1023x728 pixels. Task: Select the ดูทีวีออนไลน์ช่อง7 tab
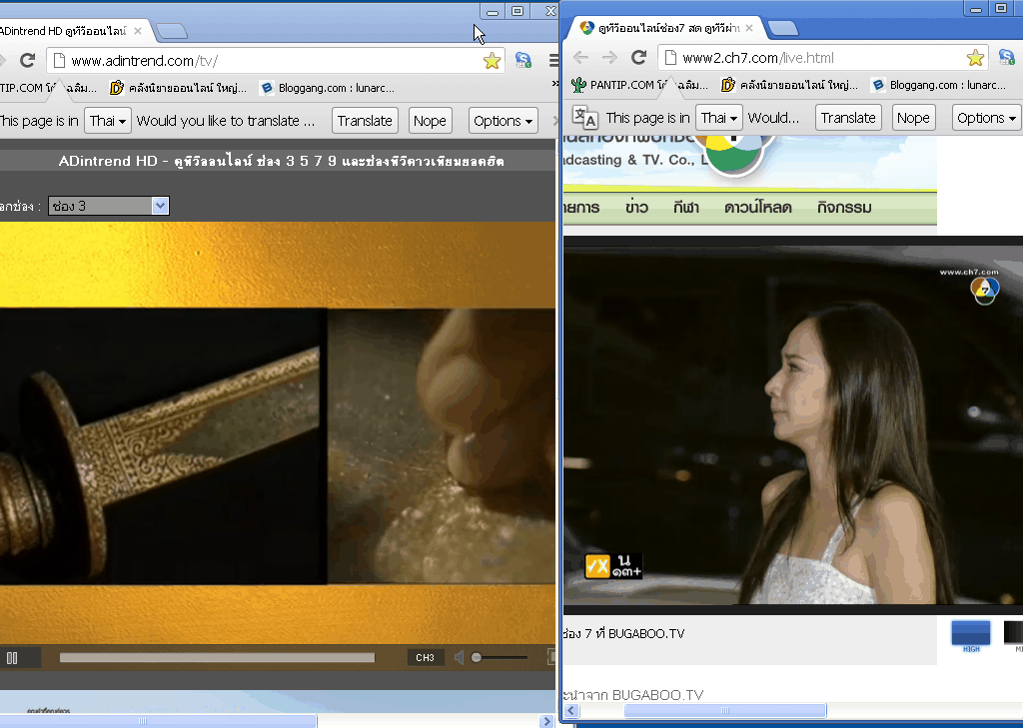click(x=664, y=28)
